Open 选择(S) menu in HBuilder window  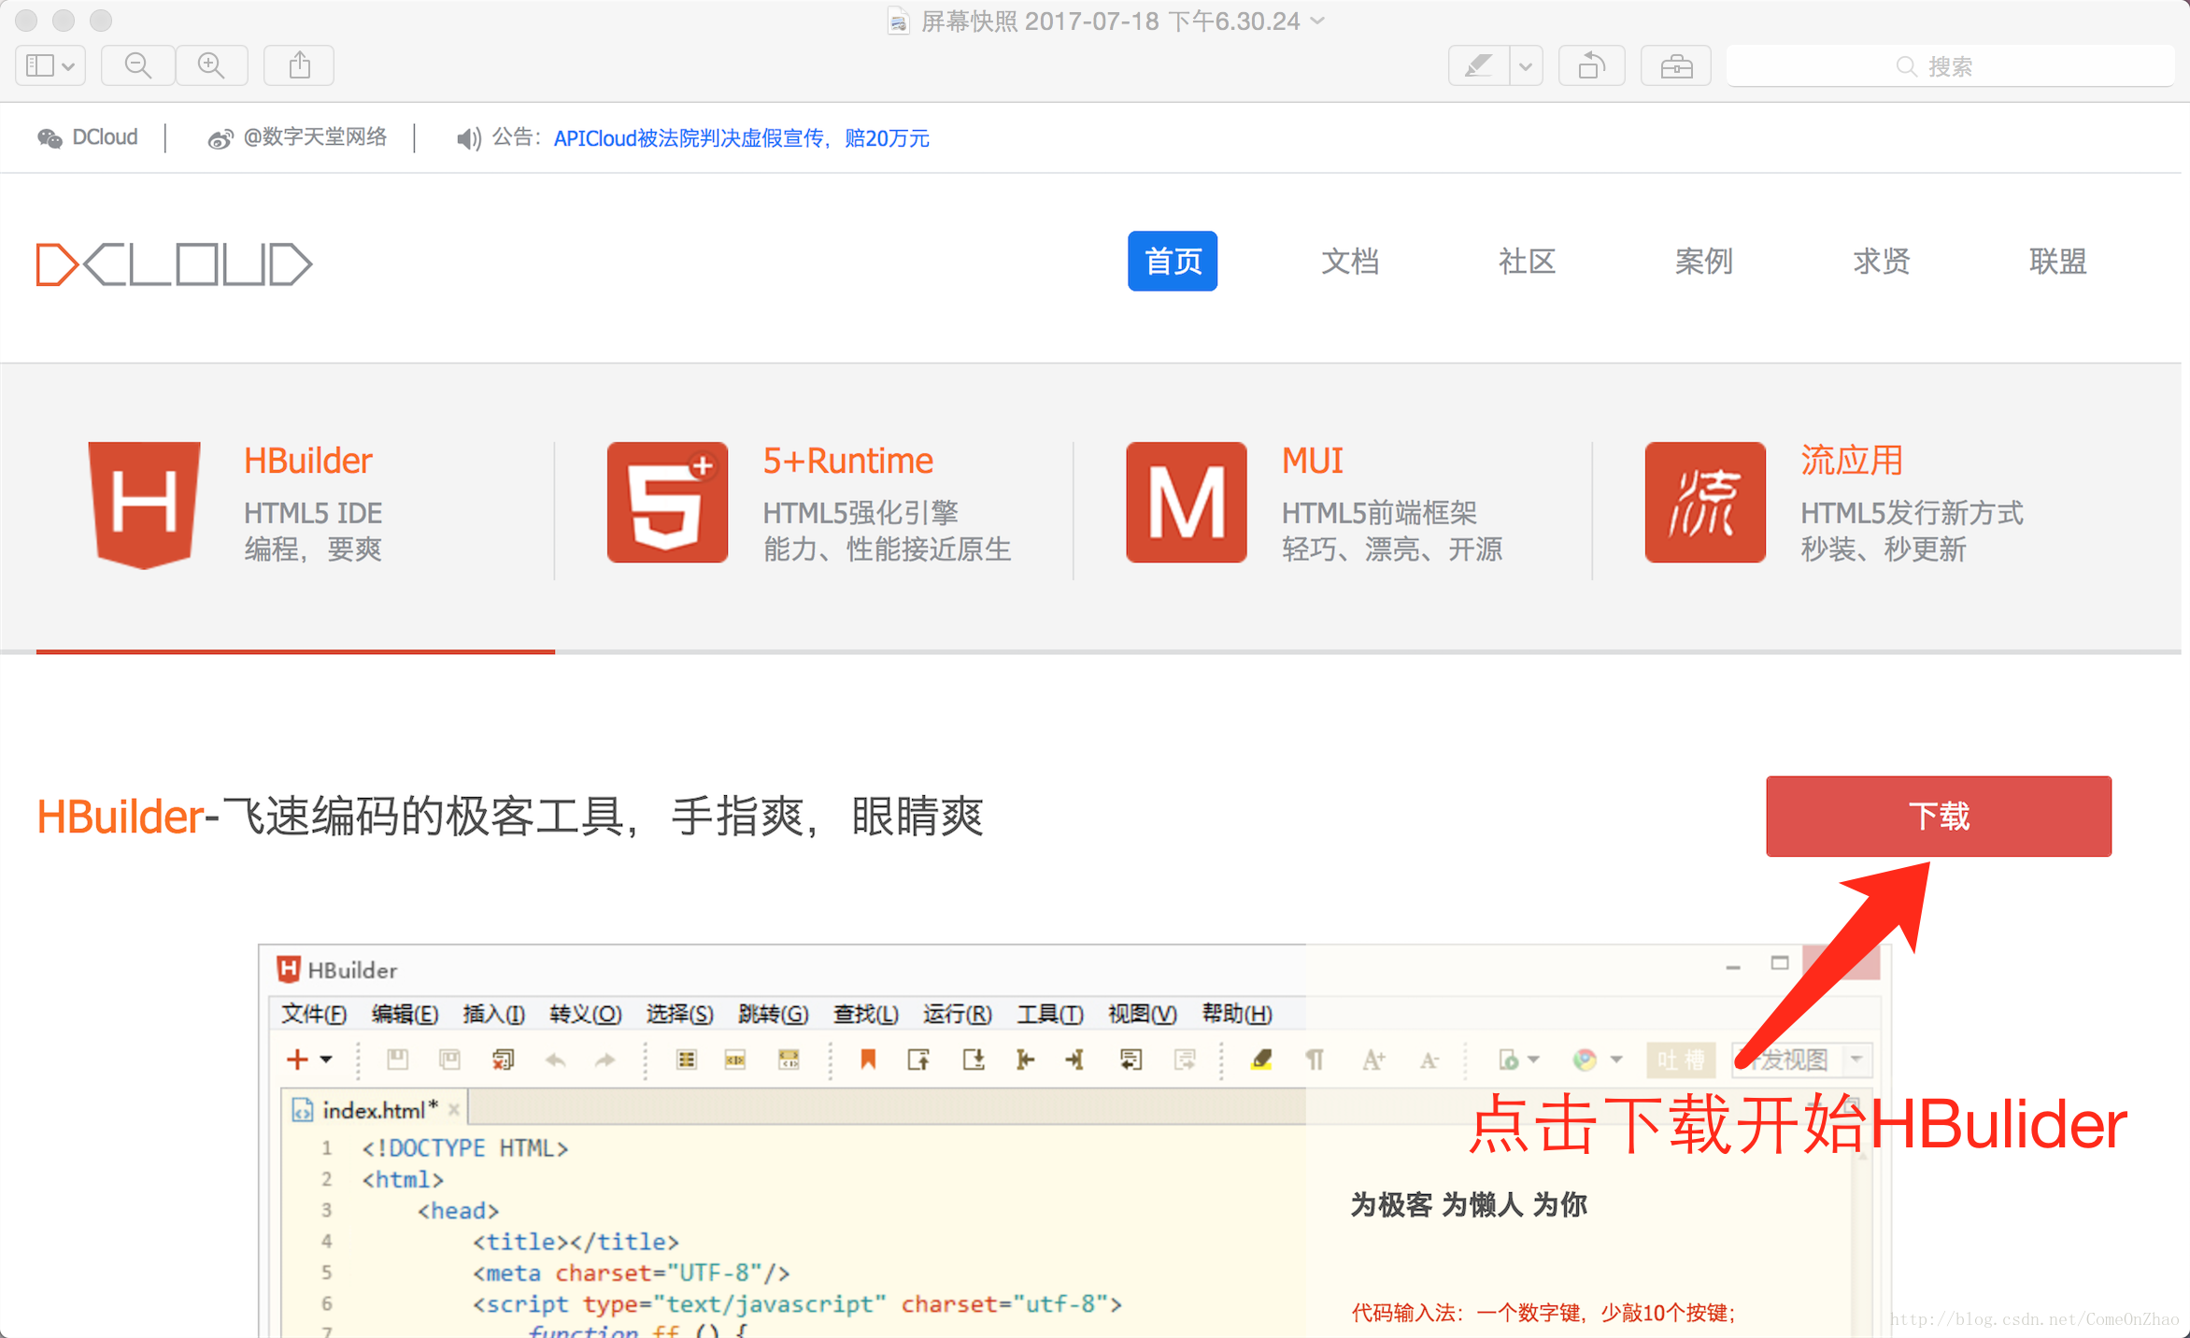pos(679,1014)
